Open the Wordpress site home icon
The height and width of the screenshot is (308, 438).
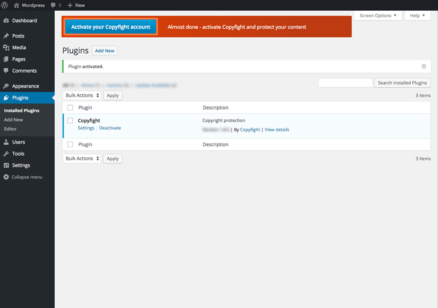[17, 5]
